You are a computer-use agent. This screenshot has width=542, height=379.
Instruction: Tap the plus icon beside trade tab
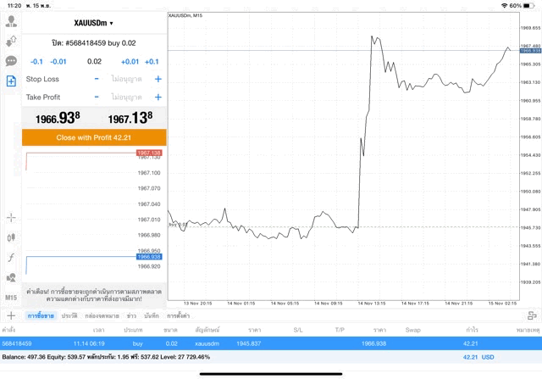pyautogui.click(x=11, y=315)
